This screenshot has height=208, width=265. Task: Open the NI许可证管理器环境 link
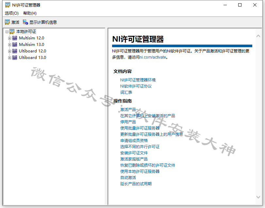click(138, 80)
